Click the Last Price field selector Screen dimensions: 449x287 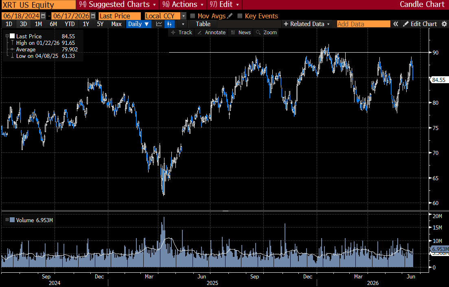pyautogui.click(x=120, y=16)
